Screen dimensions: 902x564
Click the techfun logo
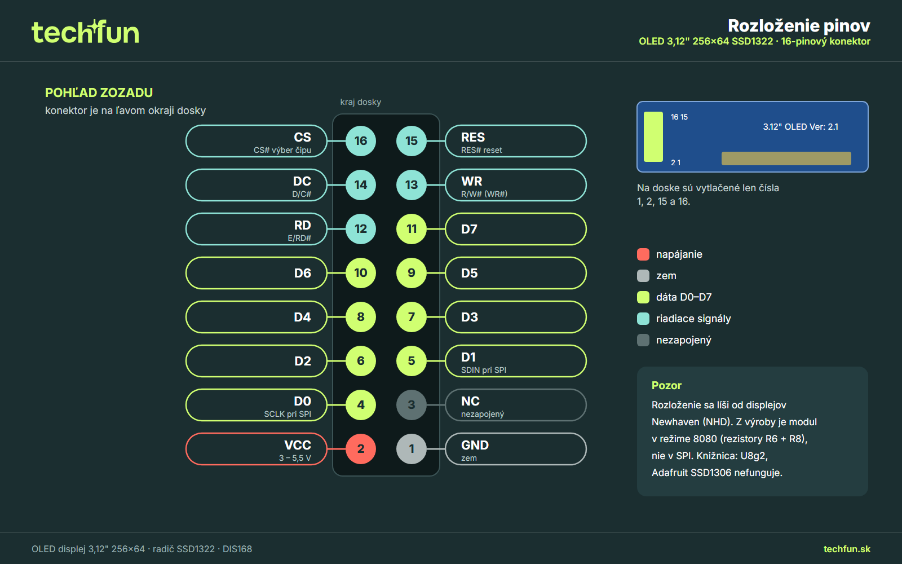point(85,32)
